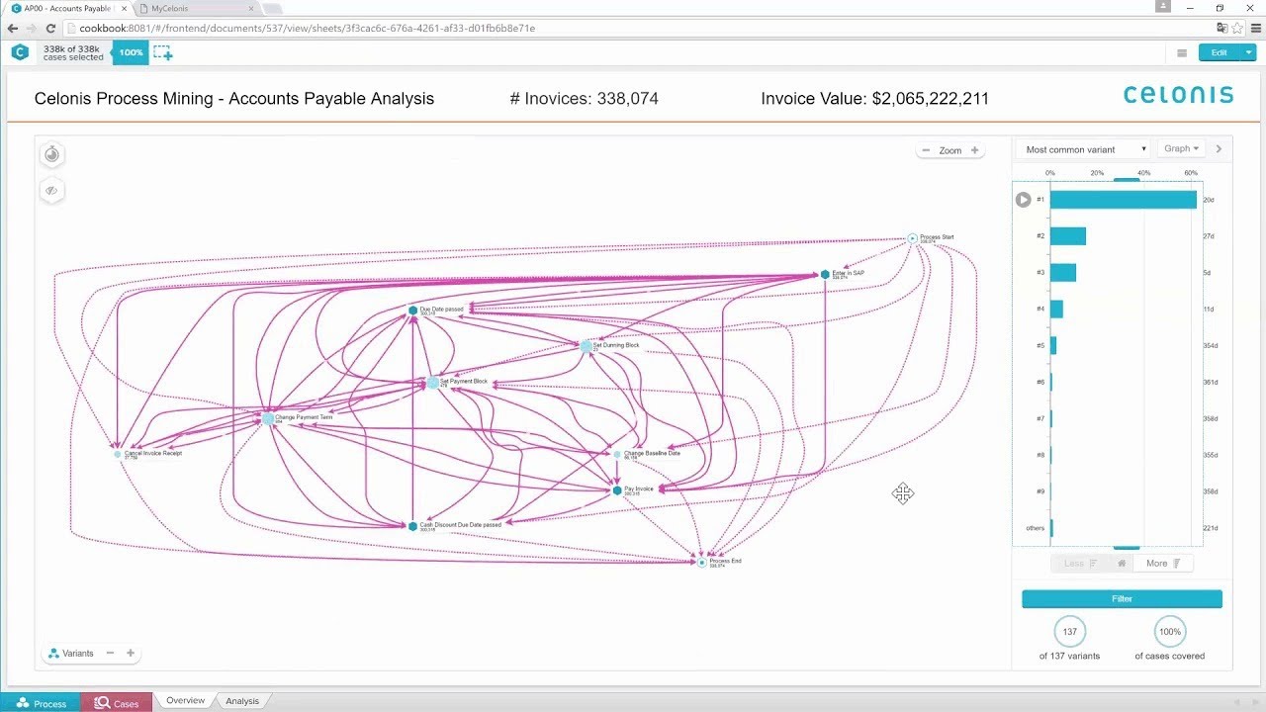Select the variant #3 bar
Viewport: 1266px width, 712px height.
(1063, 273)
